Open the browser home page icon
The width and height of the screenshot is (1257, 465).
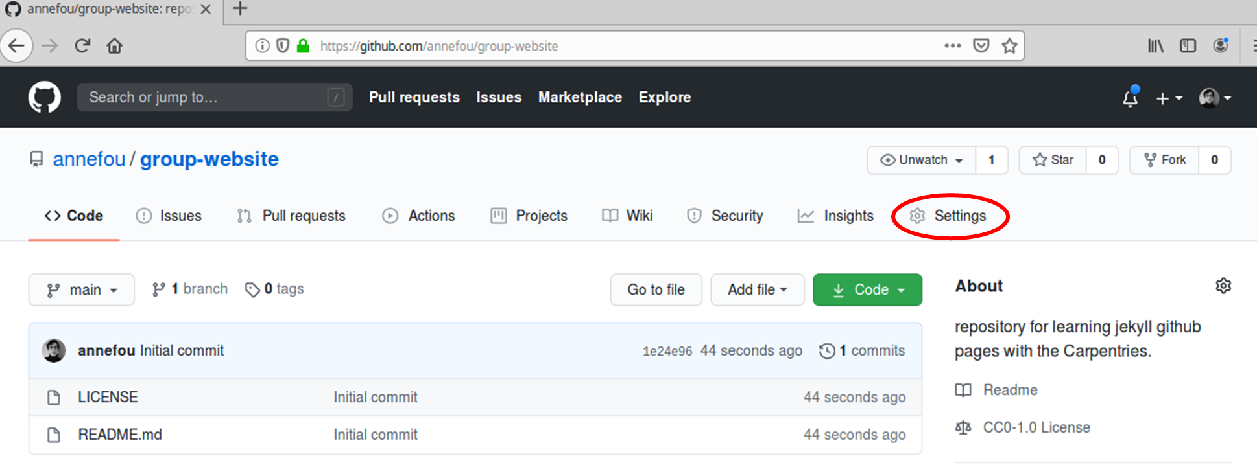coord(115,46)
